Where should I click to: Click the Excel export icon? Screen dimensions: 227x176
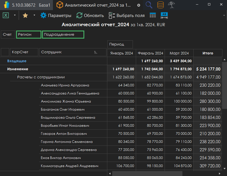(6, 16)
